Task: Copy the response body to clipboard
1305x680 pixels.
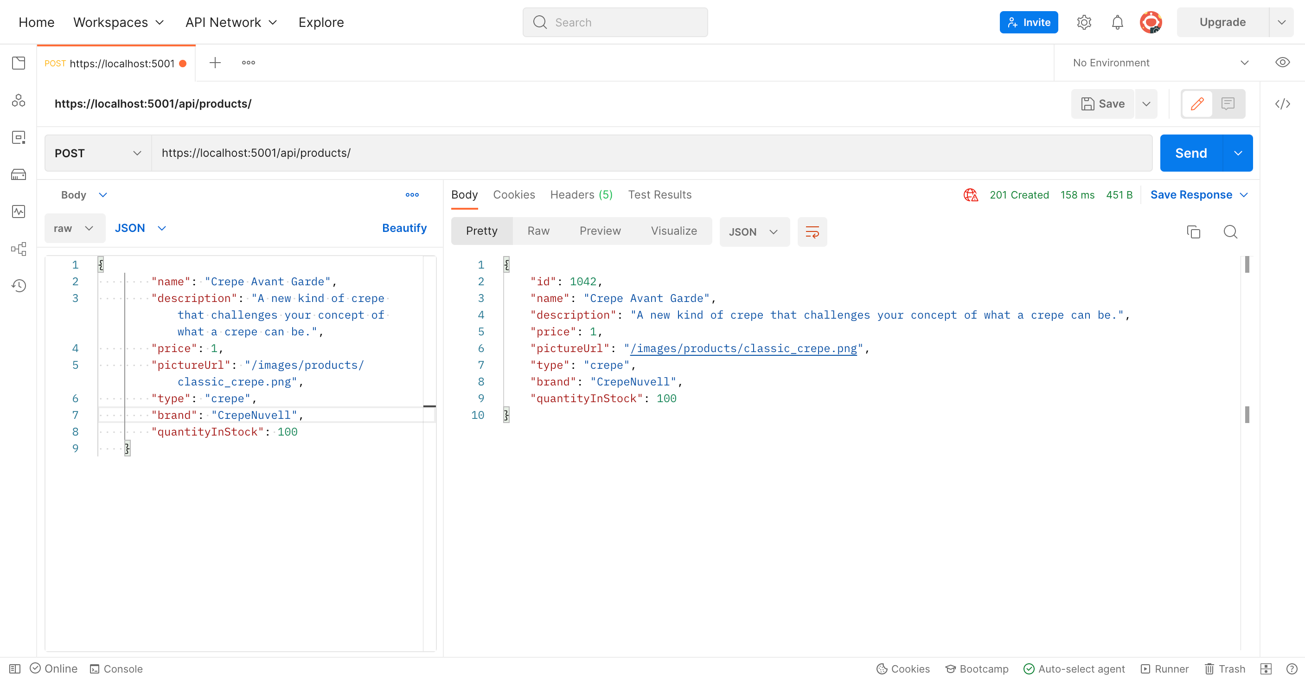Action: tap(1193, 231)
